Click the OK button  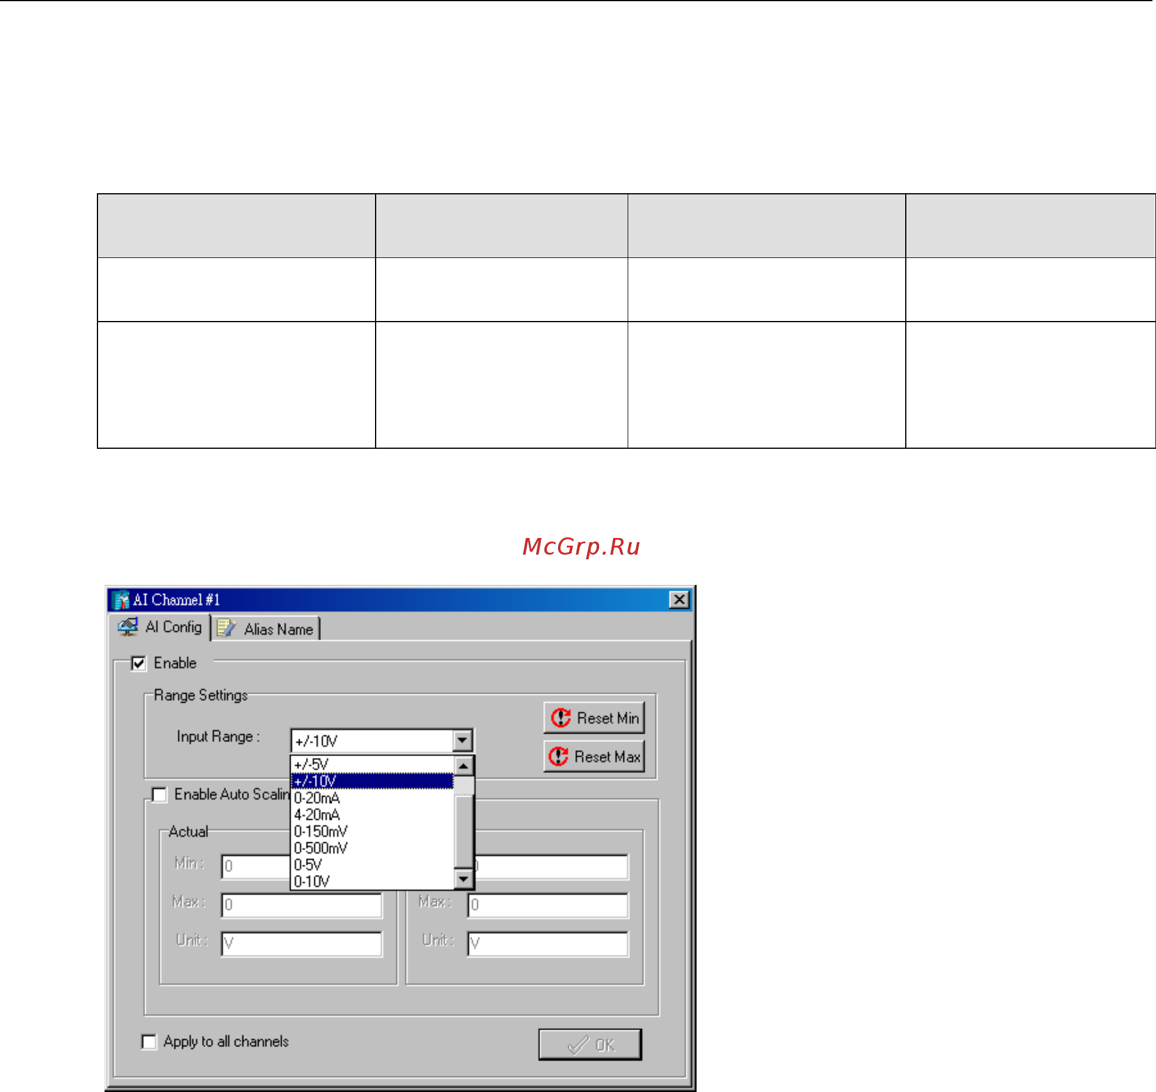pyautogui.click(x=590, y=1045)
